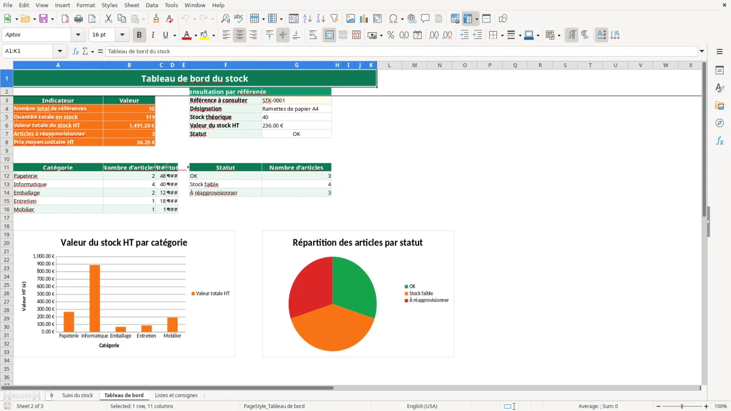This screenshot has width=731, height=411.
Task: Click the Sort Descending icon
Action: (x=320, y=19)
